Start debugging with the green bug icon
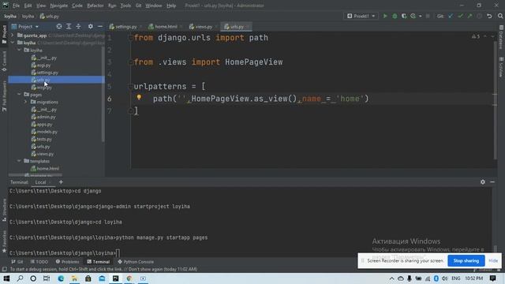 (395, 16)
